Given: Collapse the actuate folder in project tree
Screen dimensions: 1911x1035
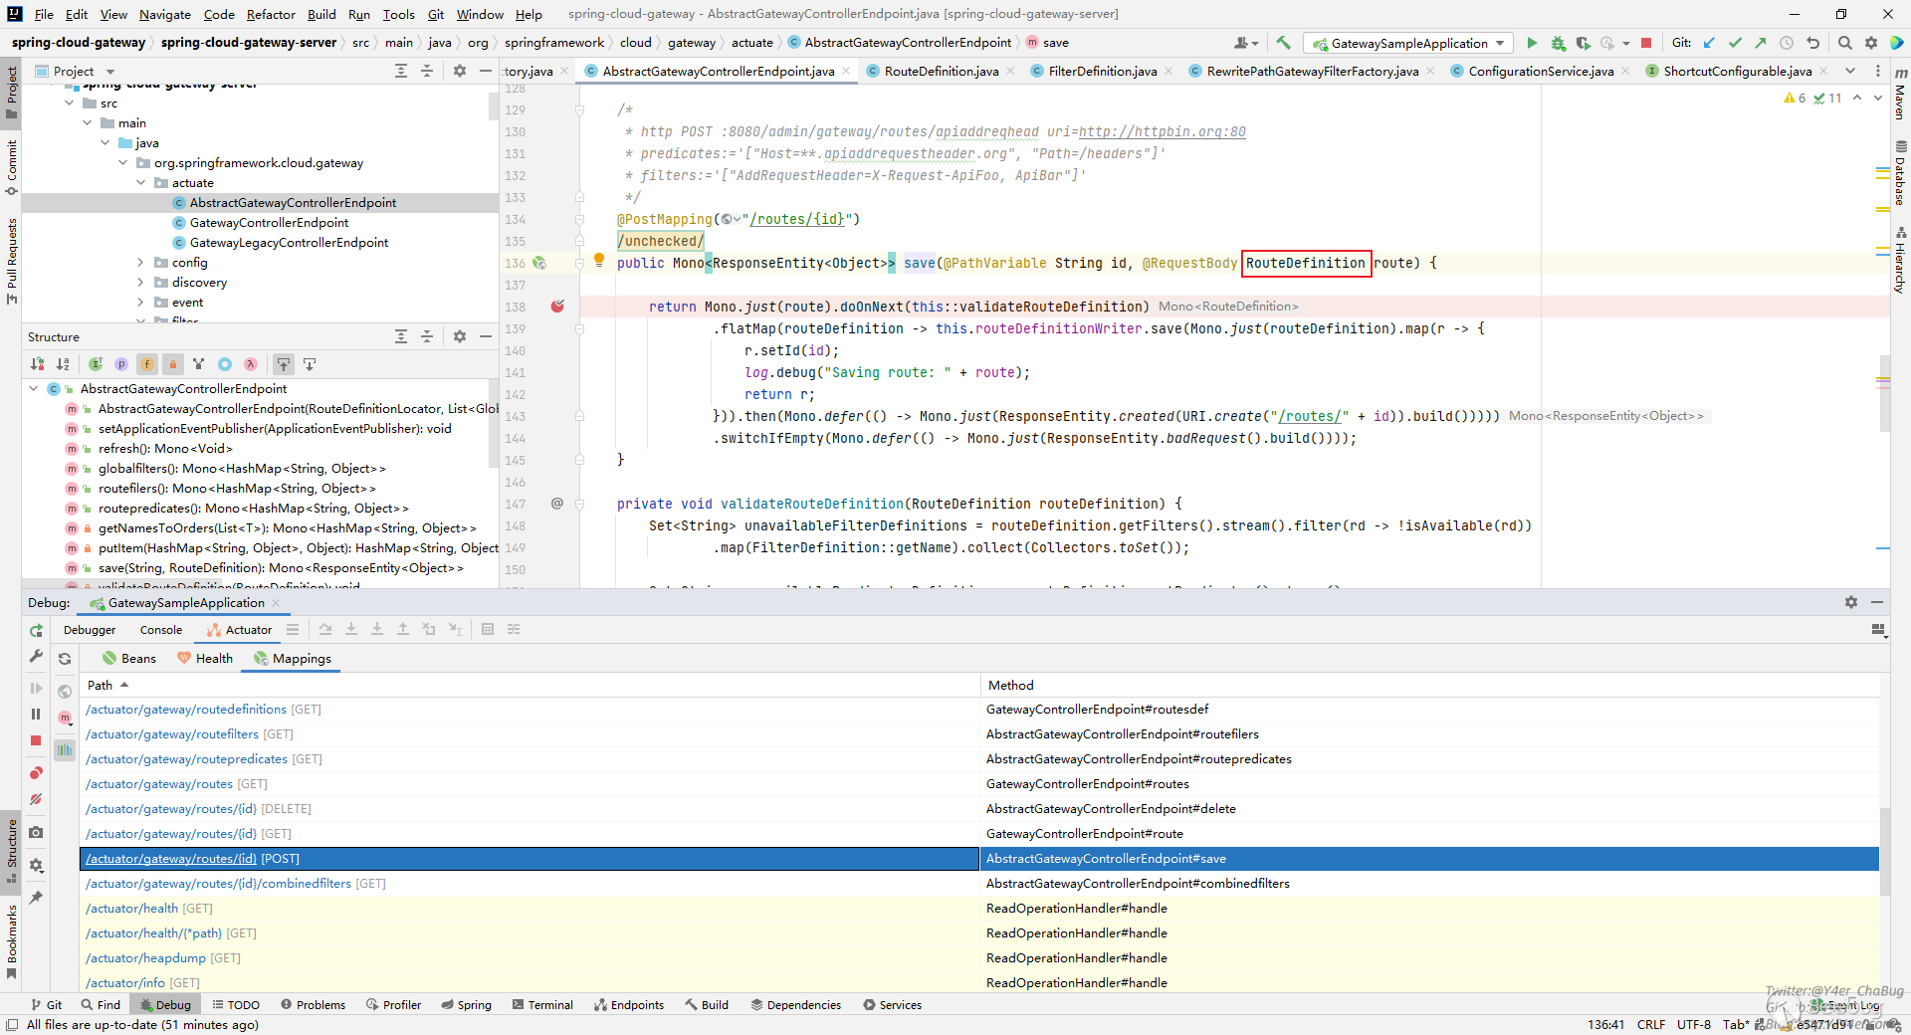Looking at the screenshot, I should click(x=140, y=183).
